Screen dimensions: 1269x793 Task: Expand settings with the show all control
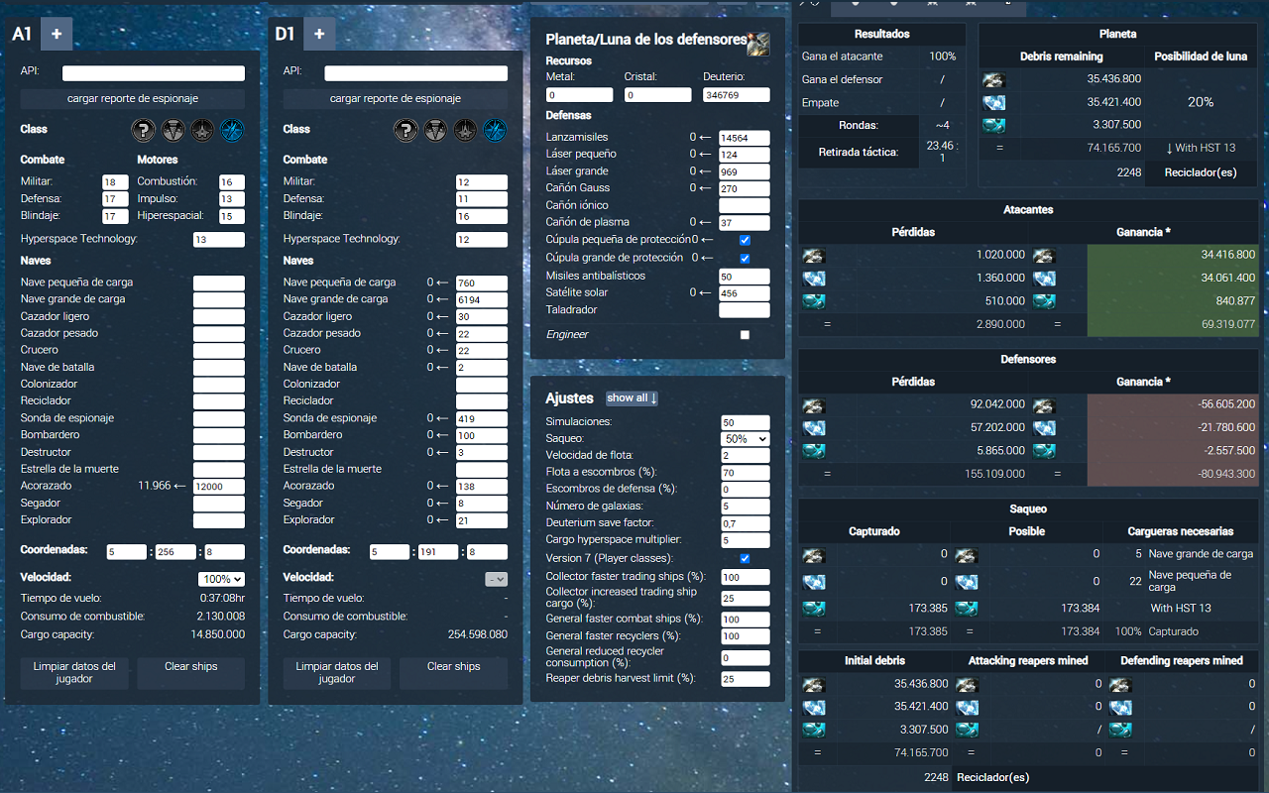click(x=632, y=397)
